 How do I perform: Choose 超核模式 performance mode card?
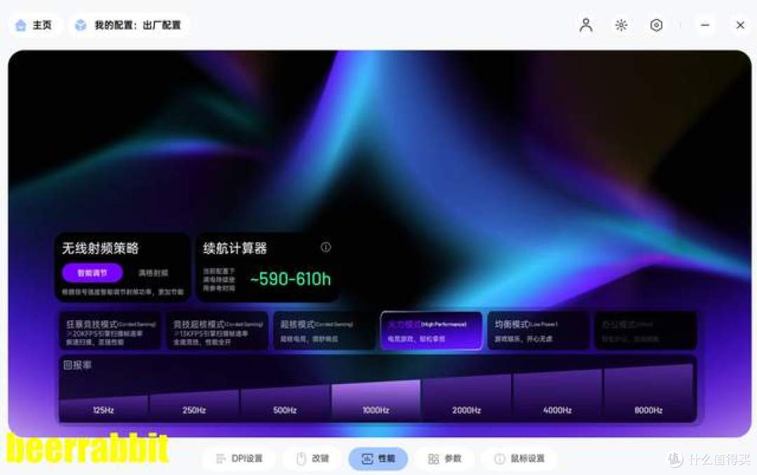pyautogui.click(x=325, y=331)
